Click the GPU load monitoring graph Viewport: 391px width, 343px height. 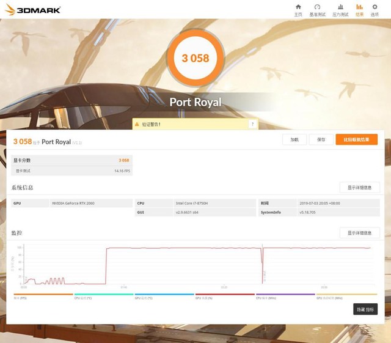(199, 265)
